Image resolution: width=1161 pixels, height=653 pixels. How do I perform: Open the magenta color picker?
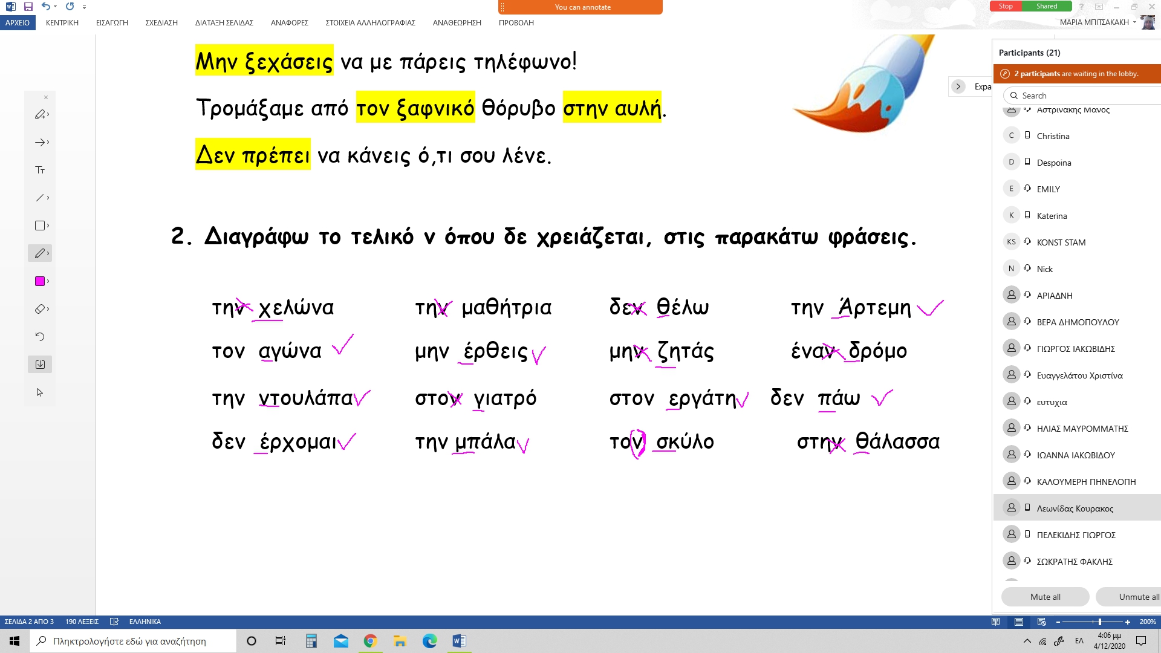click(40, 281)
